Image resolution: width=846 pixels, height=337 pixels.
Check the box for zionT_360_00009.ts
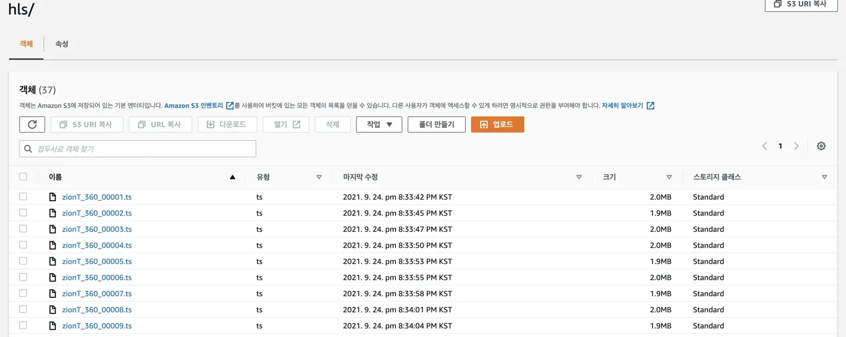(x=23, y=325)
